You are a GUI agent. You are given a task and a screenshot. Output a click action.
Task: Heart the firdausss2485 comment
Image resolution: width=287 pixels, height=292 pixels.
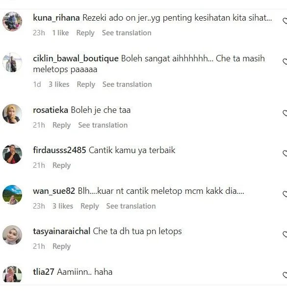[285, 153]
